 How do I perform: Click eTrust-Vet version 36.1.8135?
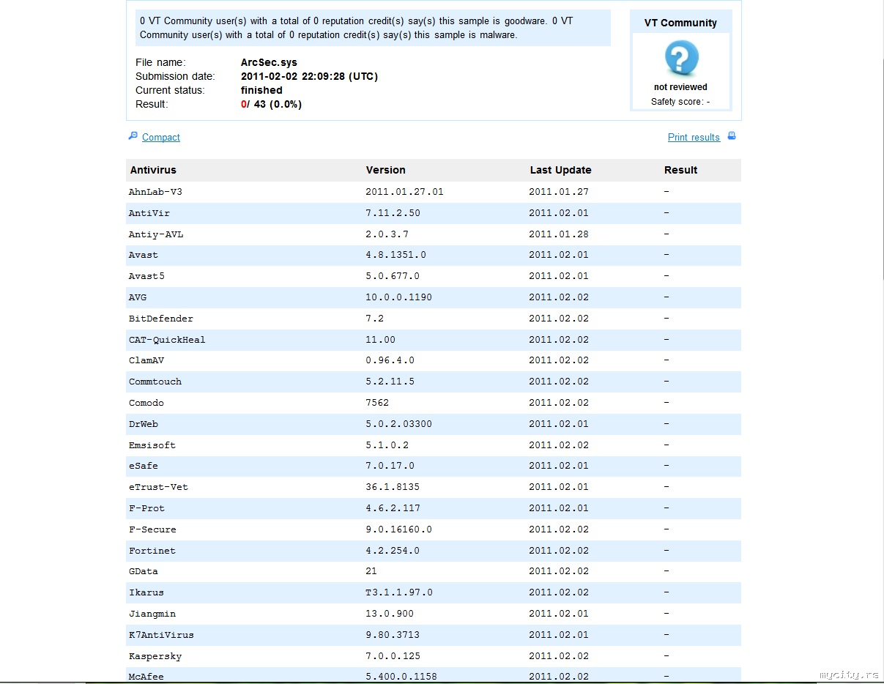393,487
